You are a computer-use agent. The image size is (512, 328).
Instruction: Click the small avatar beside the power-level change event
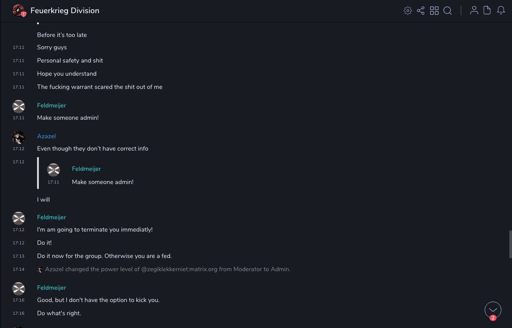40,269
